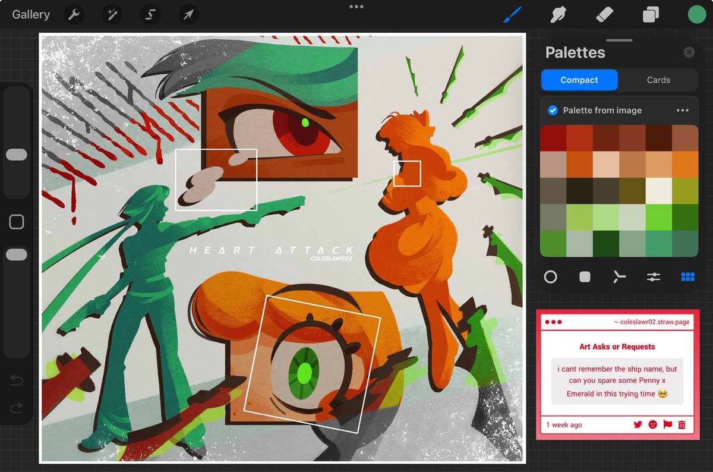Tap the Redo arrow in sidebar
Screen dimensions: 713x472
17,407
